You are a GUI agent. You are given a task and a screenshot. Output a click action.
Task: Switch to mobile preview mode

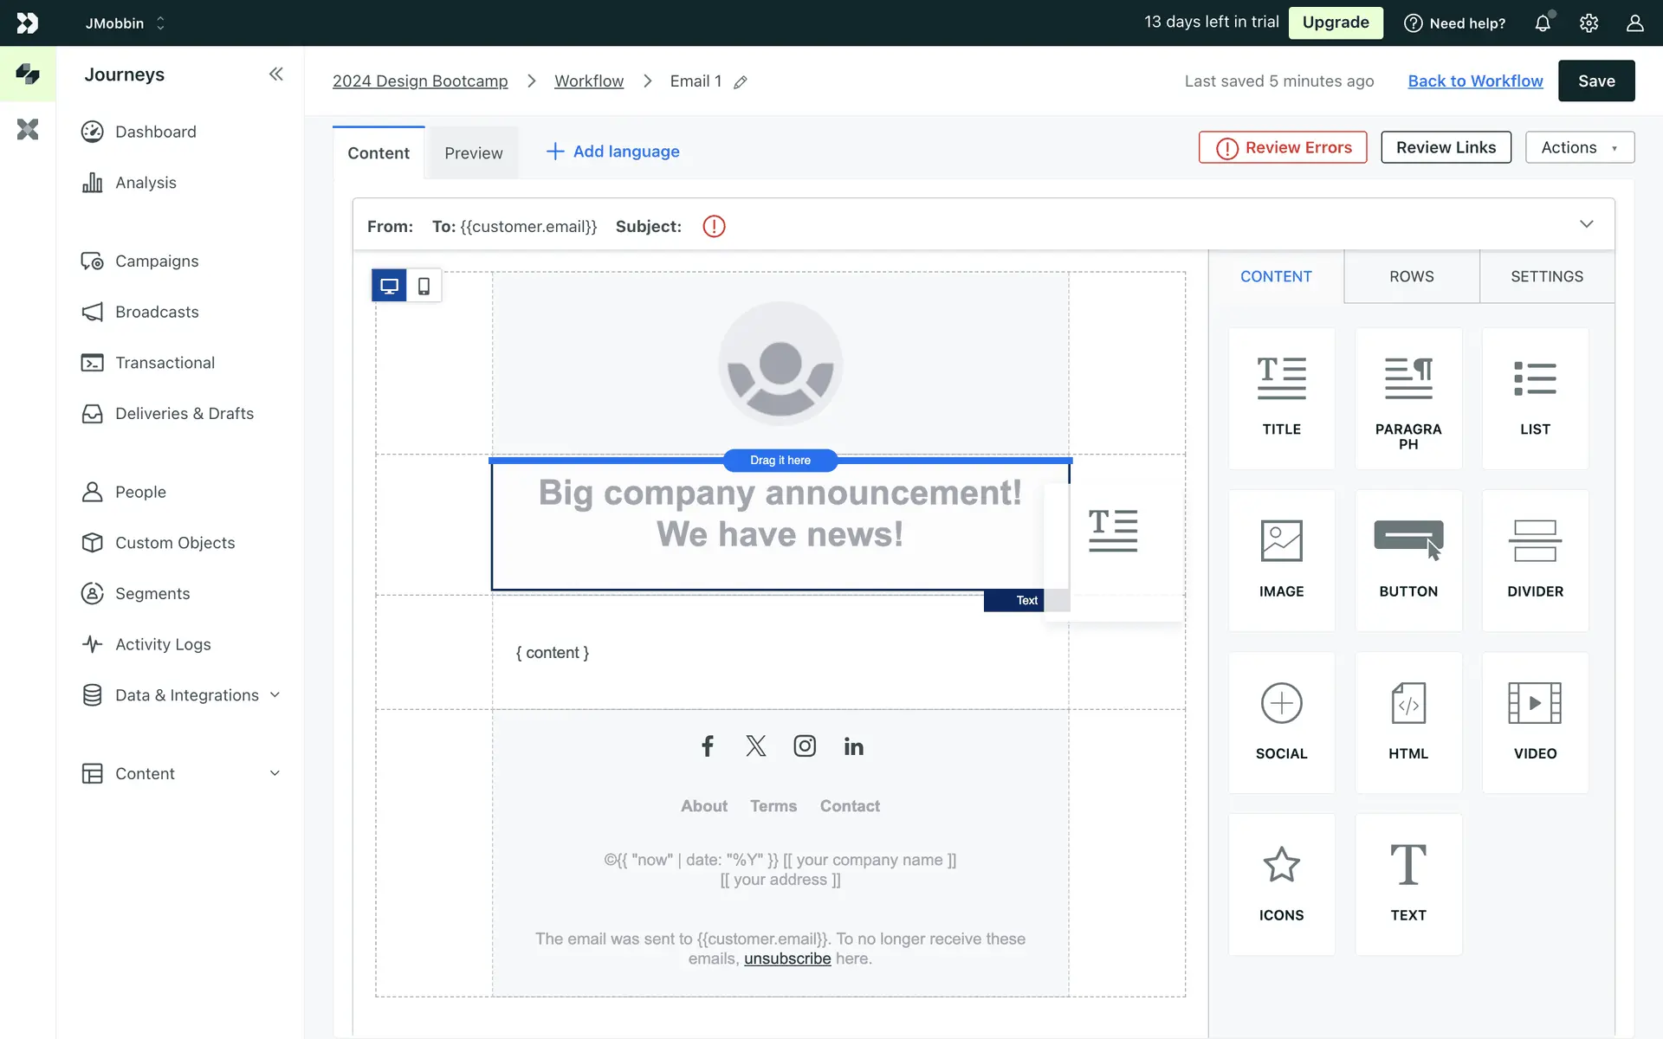click(424, 286)
